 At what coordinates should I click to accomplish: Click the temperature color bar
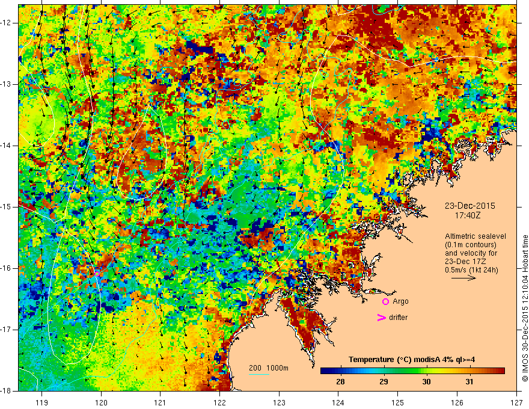tap(412, 371)
